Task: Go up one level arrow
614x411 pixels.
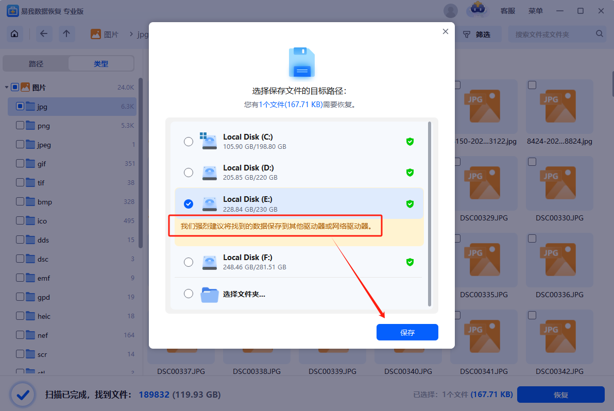Action: [x=66, y=34]
